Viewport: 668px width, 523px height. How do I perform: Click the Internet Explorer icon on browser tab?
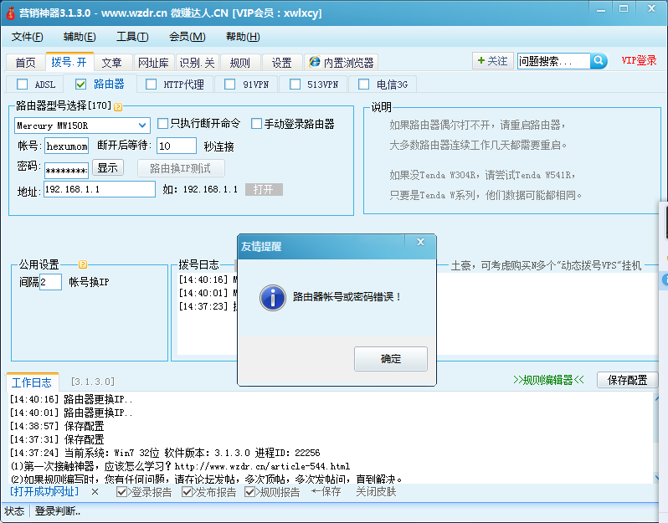tap(315, 62)
